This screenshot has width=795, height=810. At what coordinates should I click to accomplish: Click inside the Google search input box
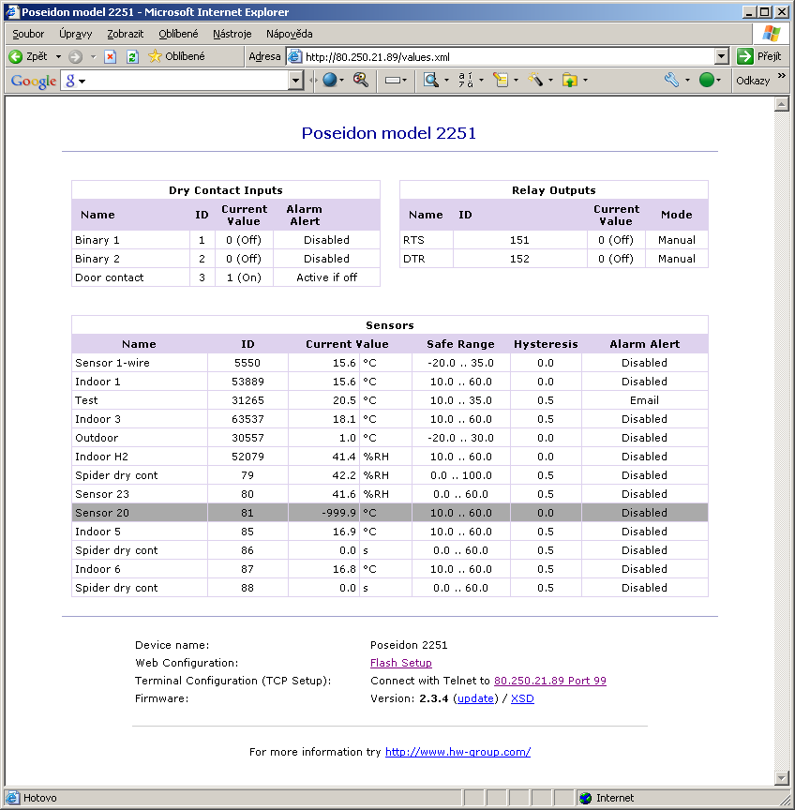coord(185,81)
